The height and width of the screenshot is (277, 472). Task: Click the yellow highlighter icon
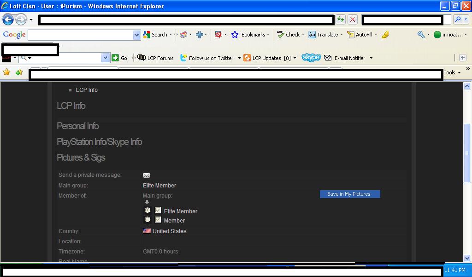click(x=385, y=35)
